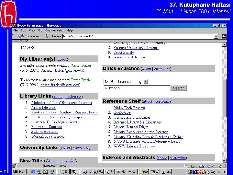The width and height of the screenshot is (233, 175).
Task: Open 'customize' link for Quick Searches
Action: 162,69
